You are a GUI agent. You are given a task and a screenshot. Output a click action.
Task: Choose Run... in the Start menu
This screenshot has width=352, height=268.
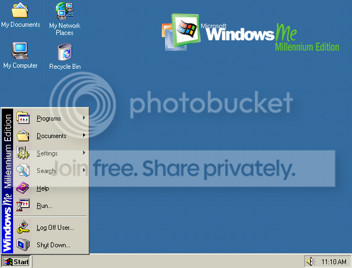51,205
